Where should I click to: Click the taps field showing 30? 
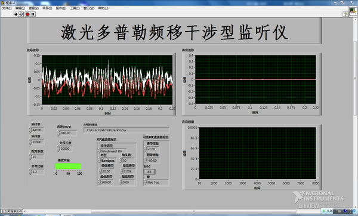click(x=128, y=161)
